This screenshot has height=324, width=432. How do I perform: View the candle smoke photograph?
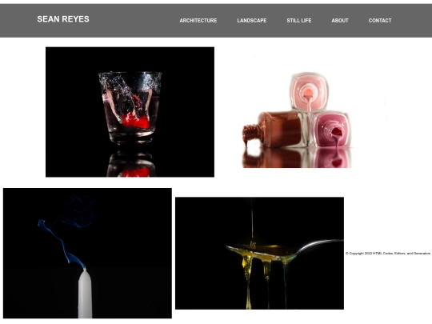pyautogui.click(x=87, y=253)
